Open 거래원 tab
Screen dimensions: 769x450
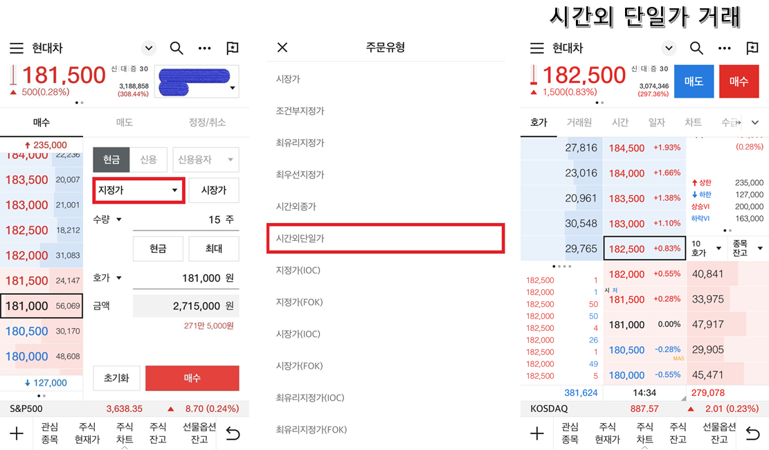point(579,122)
